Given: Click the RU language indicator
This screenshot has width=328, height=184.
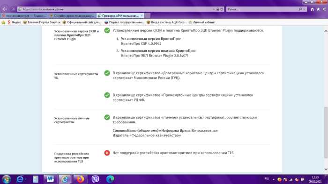Looking at the screenshot, I should [267, 179].
